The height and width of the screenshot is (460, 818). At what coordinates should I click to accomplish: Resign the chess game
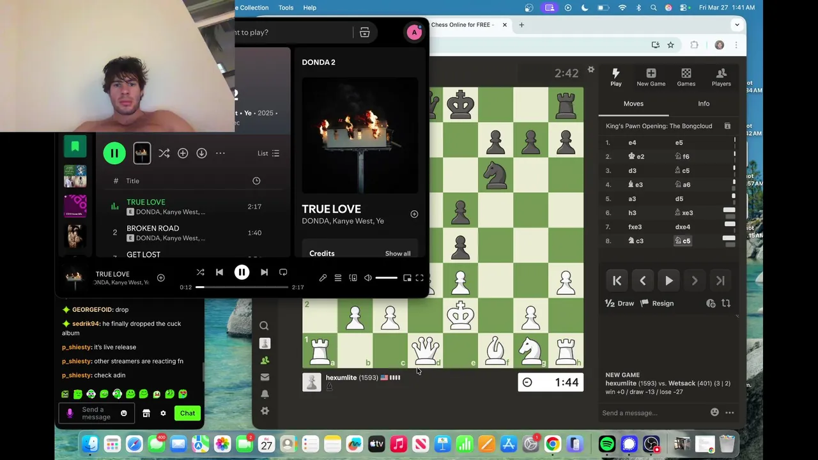click(657, 303)
